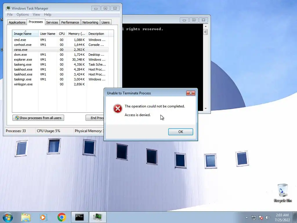Open the Windows Start menu
This screenshot has height=223, width=297.
tap(8, 217)
